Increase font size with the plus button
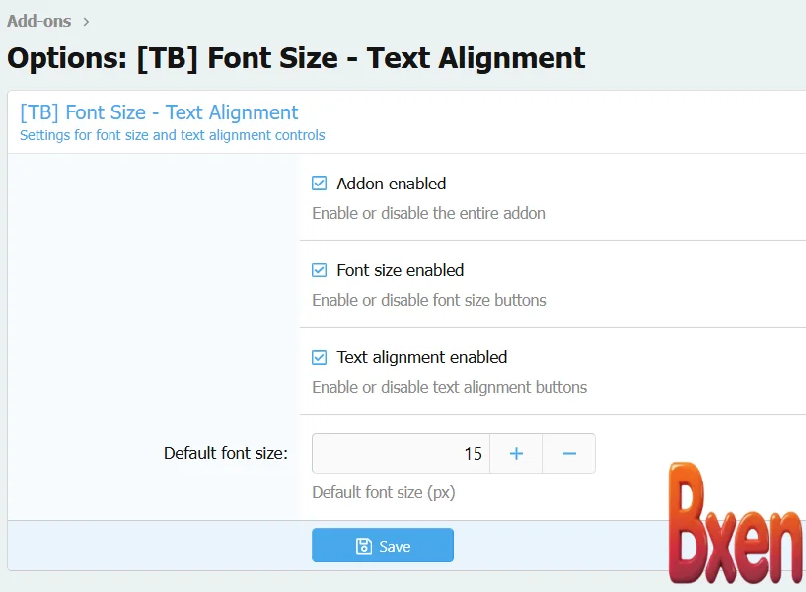806x592 pixels. pos(516,454)
